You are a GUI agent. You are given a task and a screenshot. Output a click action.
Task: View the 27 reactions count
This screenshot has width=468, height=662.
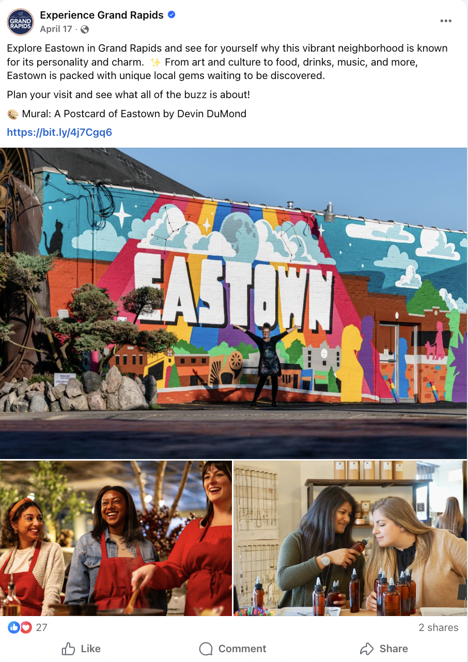click(x=41, y=627)
